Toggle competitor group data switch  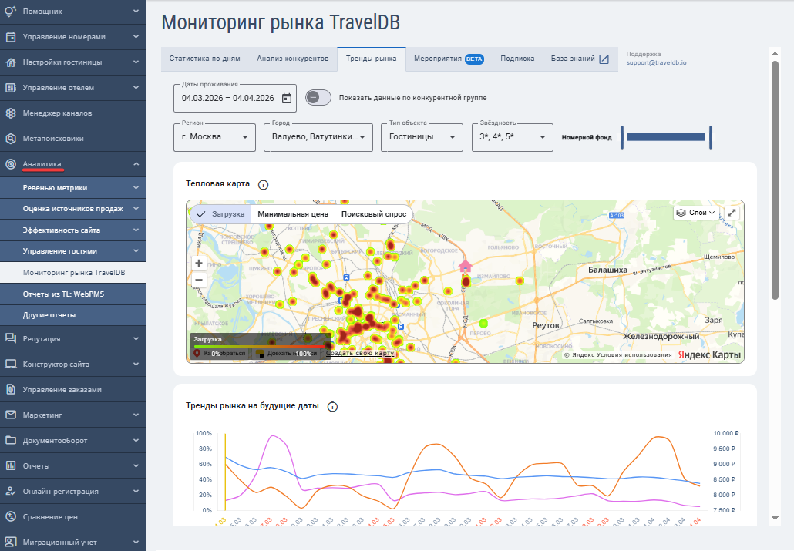318,98
